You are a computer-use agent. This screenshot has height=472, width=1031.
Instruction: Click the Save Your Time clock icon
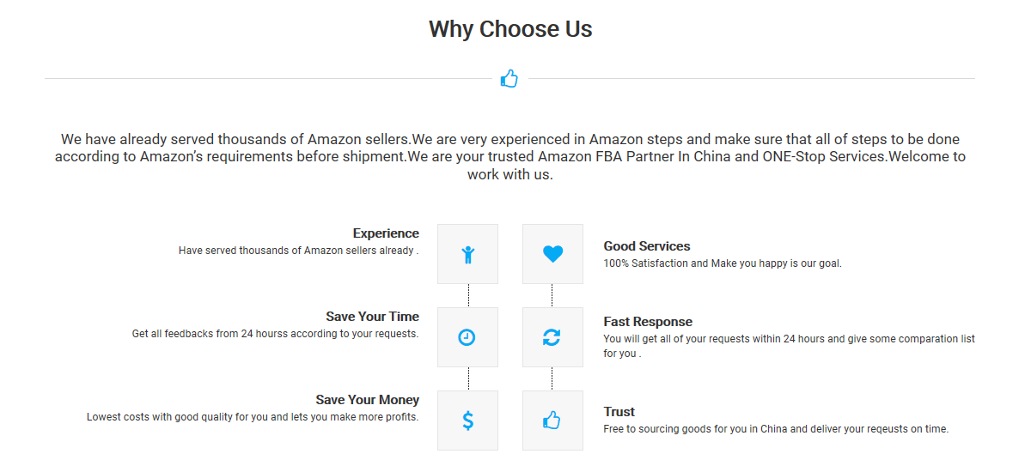point(467,337)
